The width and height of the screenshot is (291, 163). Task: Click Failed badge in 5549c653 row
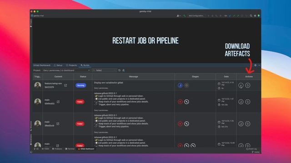pyautogui.click(x=80, y=102)
